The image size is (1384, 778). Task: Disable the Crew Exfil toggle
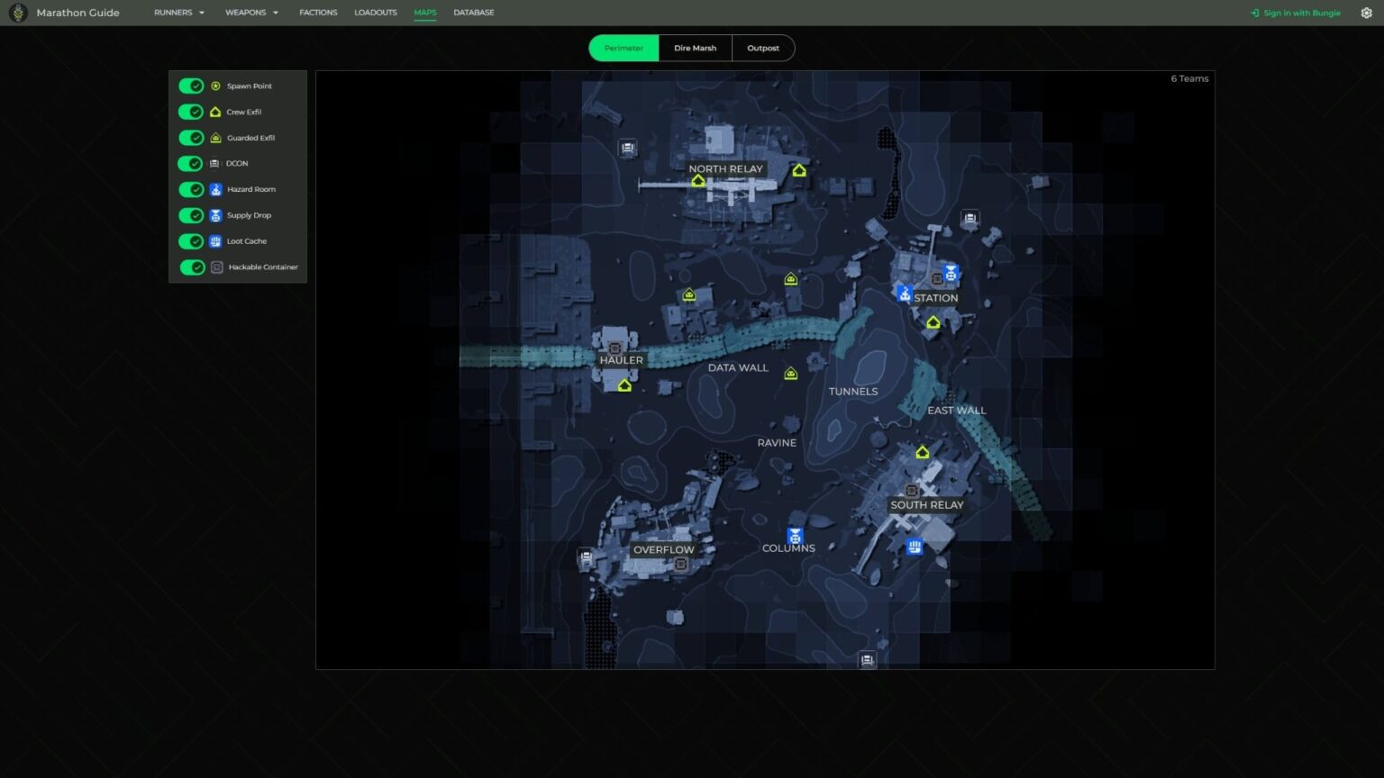191,112
